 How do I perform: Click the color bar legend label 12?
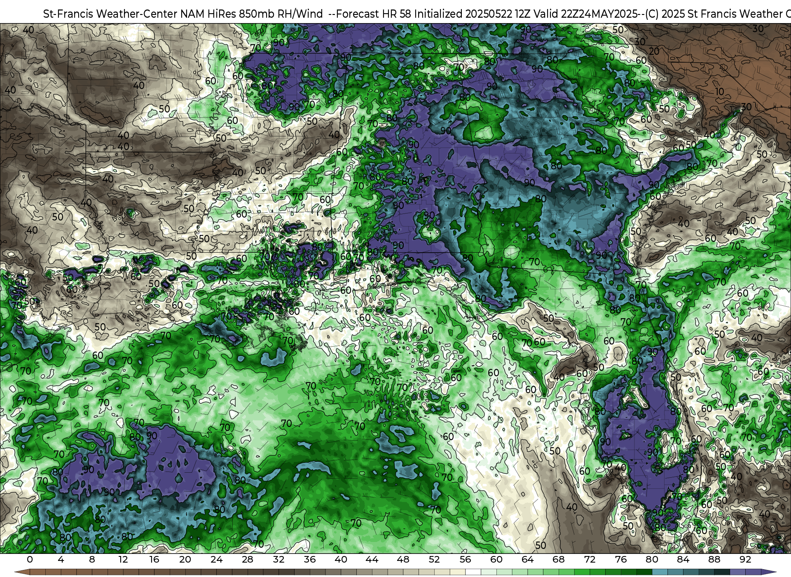(123, 559)
